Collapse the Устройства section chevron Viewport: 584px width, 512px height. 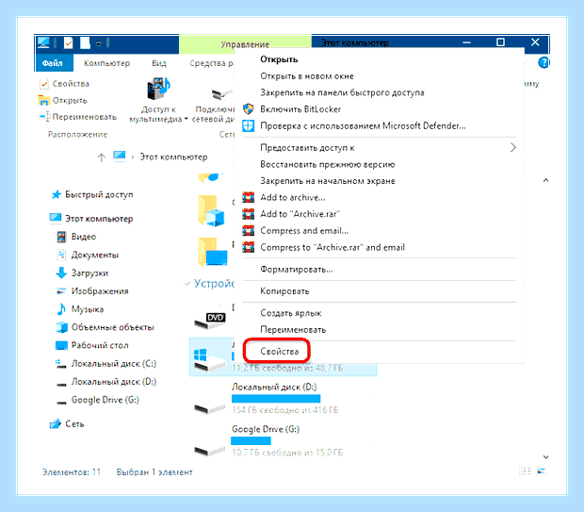(187, 284)
